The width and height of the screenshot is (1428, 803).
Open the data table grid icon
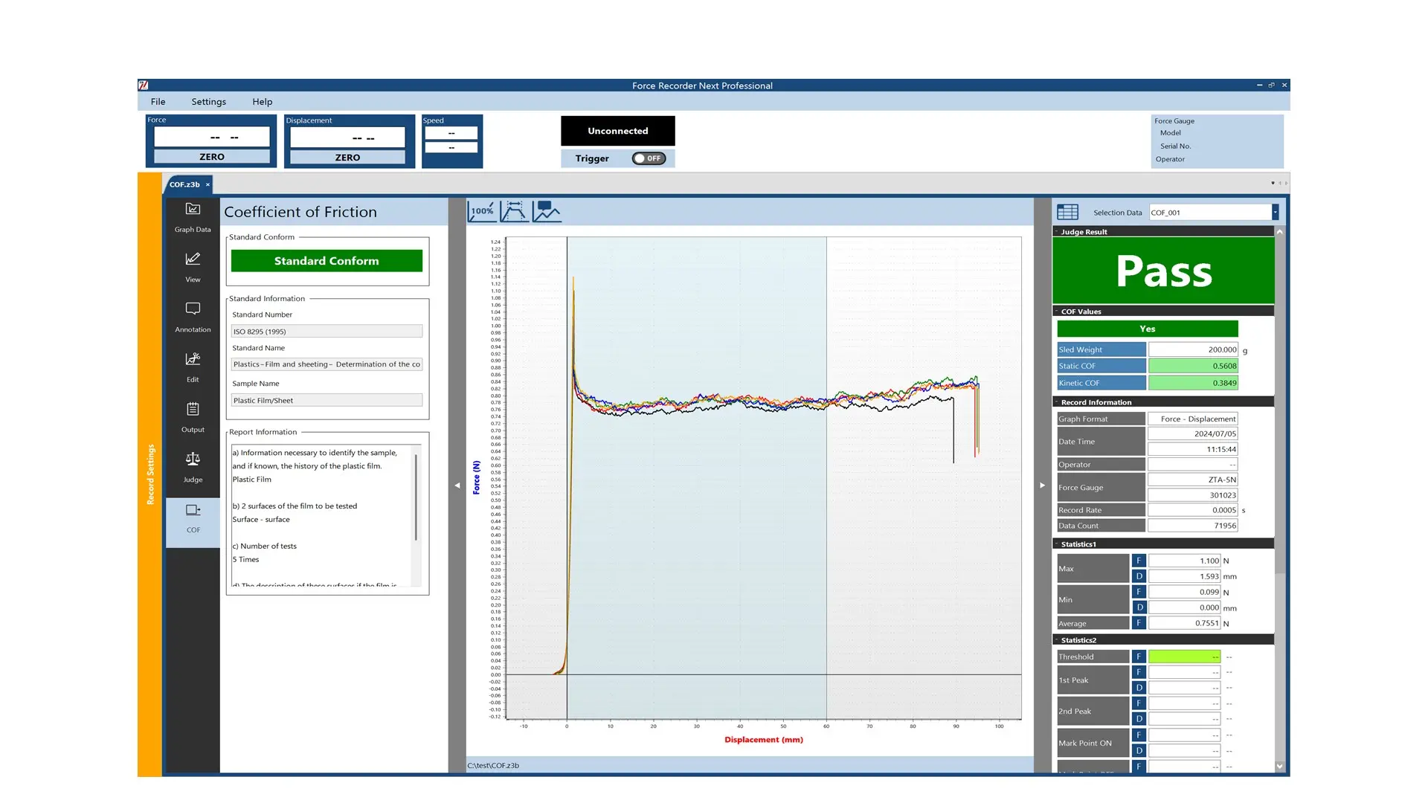(x=1067, y=212)
